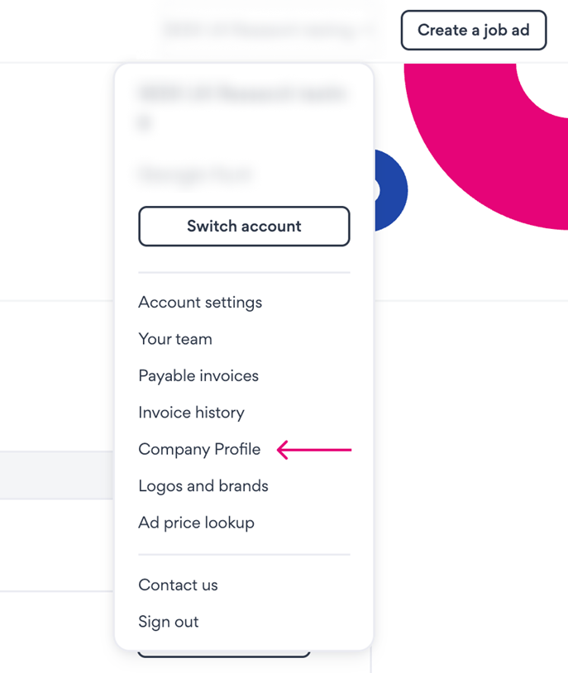Go to Payable invoices
Screen dimensions: 568x673
[198, 375]
